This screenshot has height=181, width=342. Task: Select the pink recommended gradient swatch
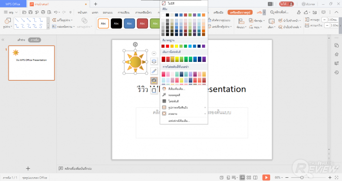163,74
